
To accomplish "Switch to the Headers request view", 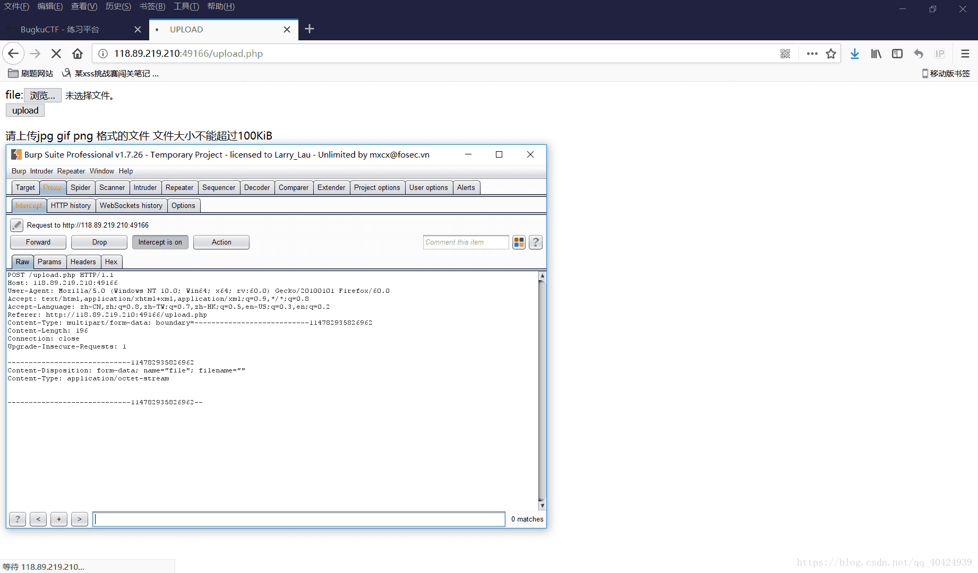I will click(83, 262).
